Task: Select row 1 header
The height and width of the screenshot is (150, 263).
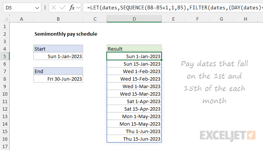Action: point(5,27)
